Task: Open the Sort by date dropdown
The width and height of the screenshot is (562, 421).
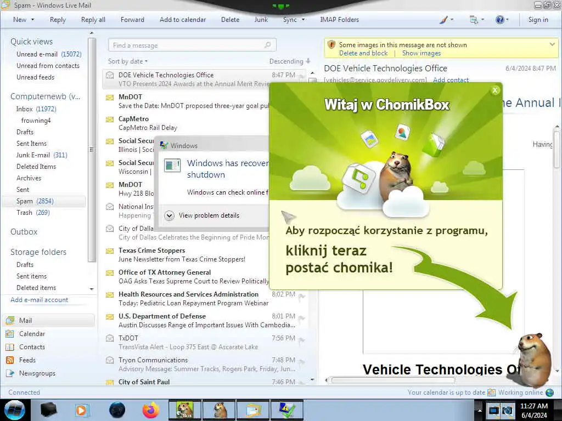Action: 127,61
